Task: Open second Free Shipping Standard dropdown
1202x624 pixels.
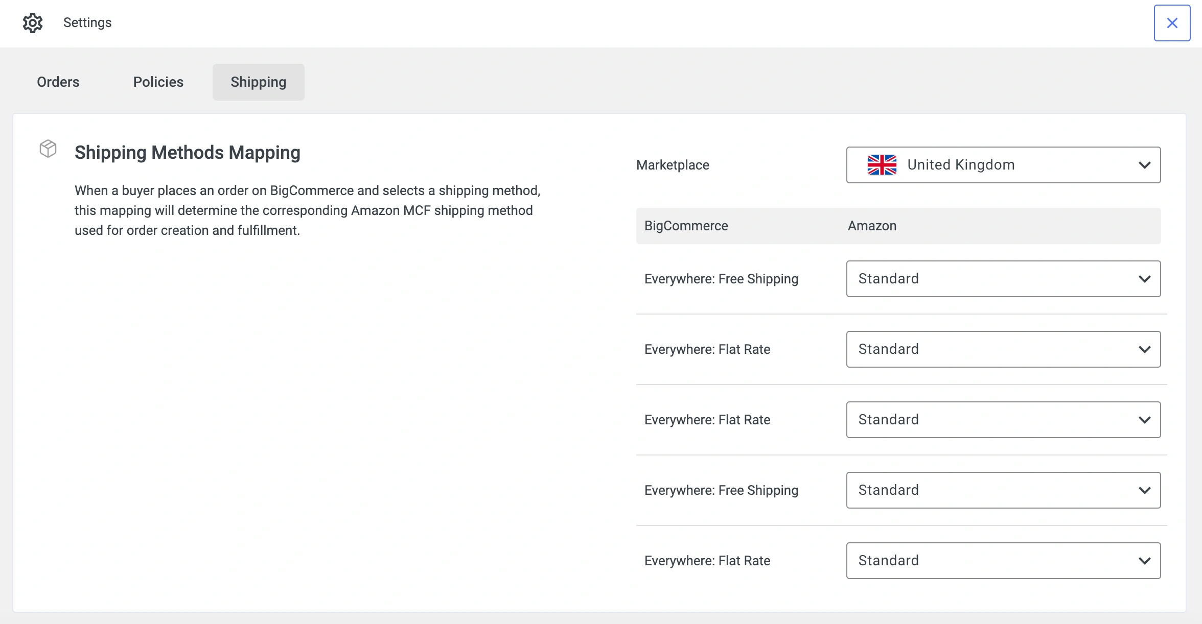Action: pyautogui.click(x=1003, y=490)
